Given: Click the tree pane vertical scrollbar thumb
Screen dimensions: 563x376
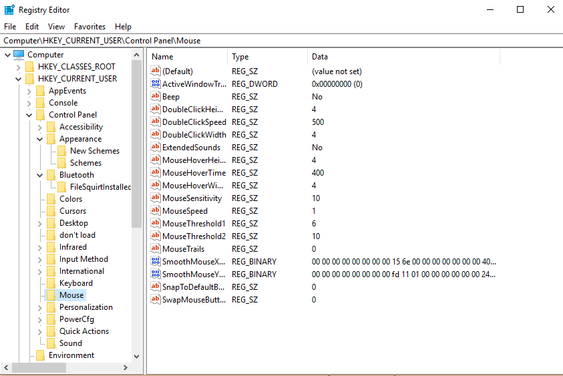Looking at the screenshot, I should pyautogui.click(x=136, y=144).
